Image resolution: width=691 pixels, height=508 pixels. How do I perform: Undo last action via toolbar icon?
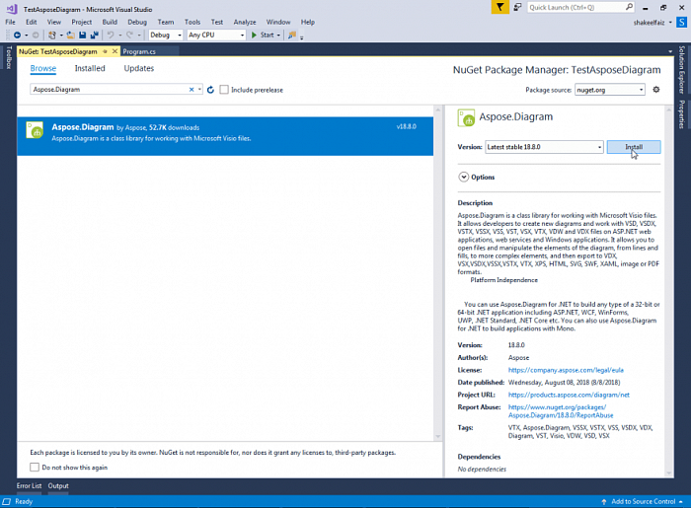(x=111, y=35)
